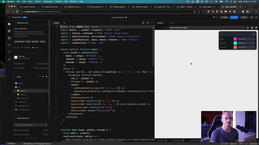Open the Bookmarks menu
259x145 pixels.
48,2
